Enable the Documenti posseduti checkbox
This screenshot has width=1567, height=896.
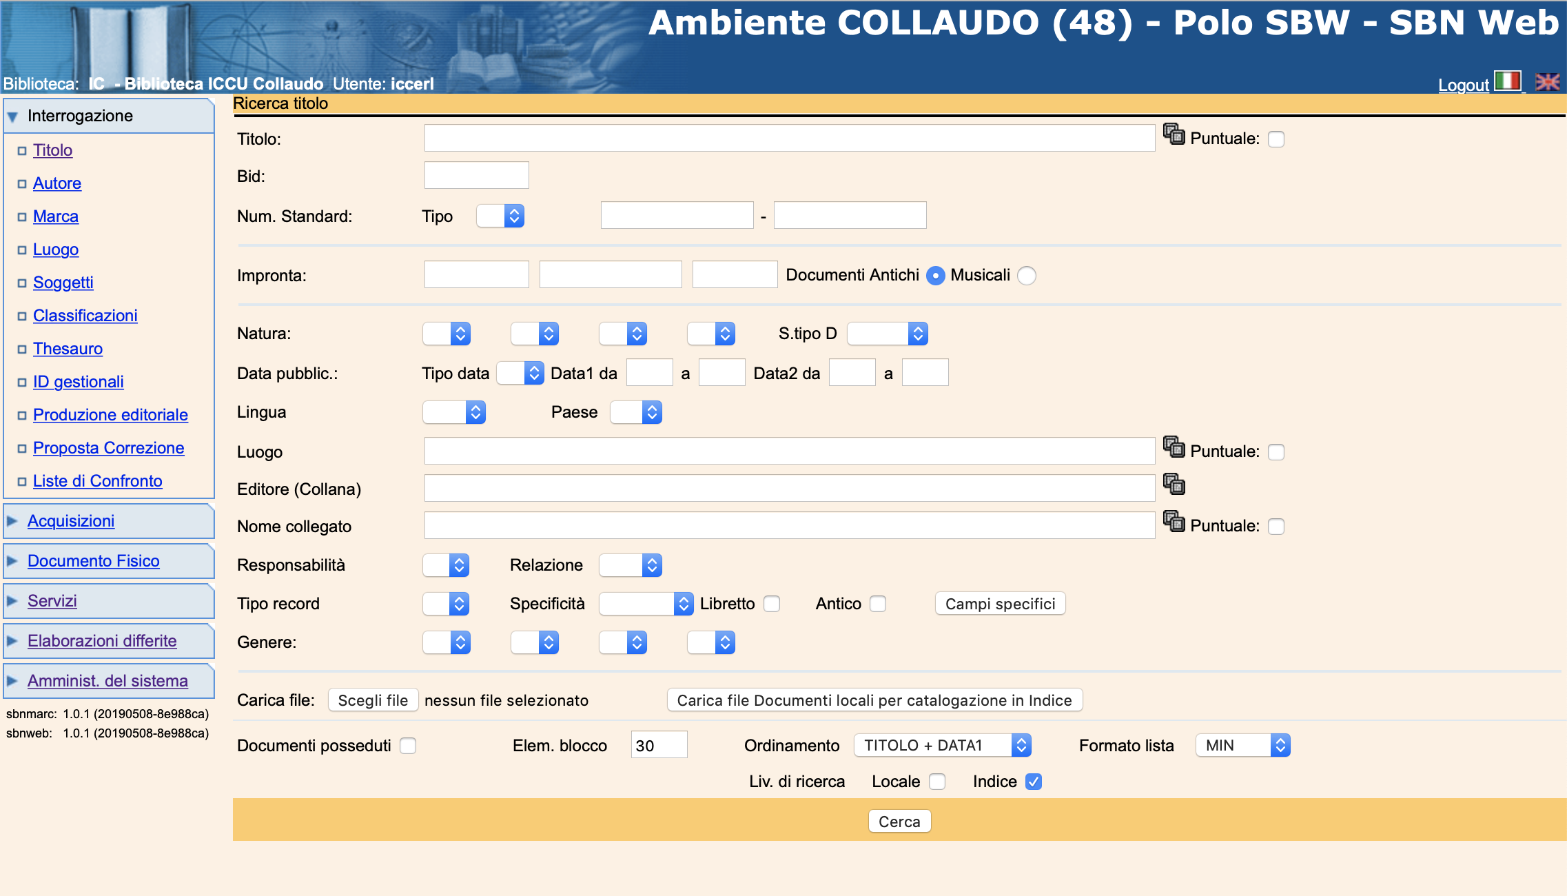(408, 746)
